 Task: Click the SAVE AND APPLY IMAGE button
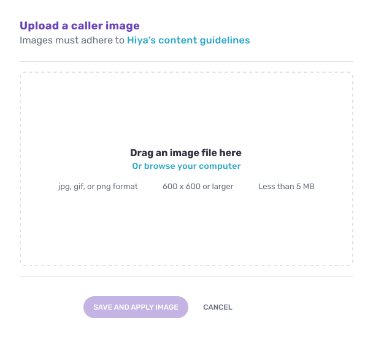pos(136,307)
